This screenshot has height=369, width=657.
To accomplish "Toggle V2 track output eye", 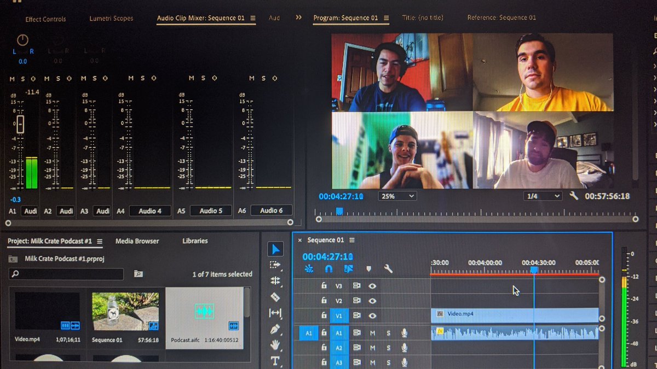I will click(x=372, y=301).
